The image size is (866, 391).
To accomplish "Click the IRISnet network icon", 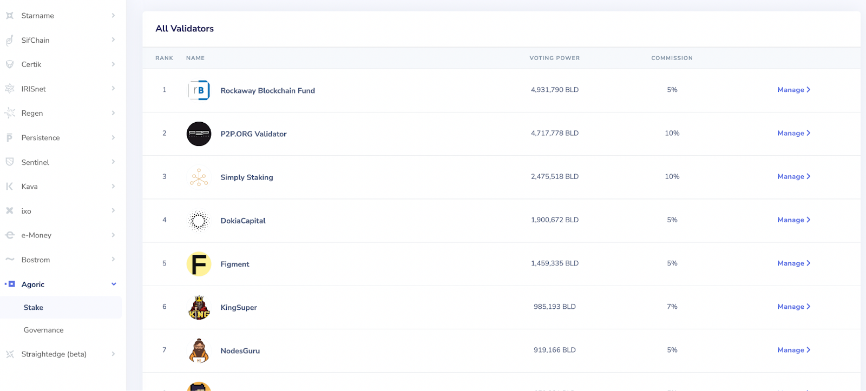I will click(10, 89).
